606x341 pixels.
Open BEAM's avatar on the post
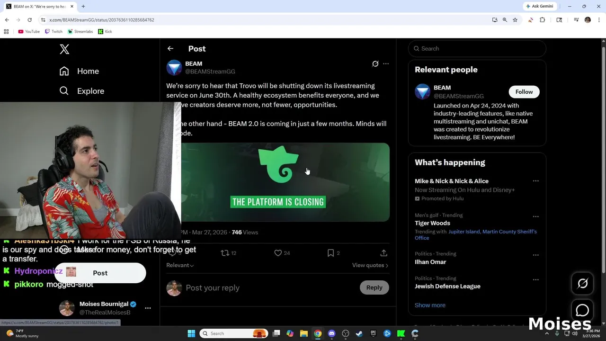[174, 68]
